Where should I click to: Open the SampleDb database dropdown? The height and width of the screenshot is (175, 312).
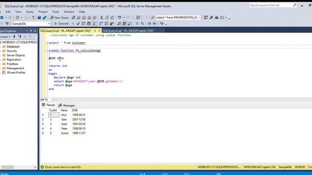coord(49,24)
